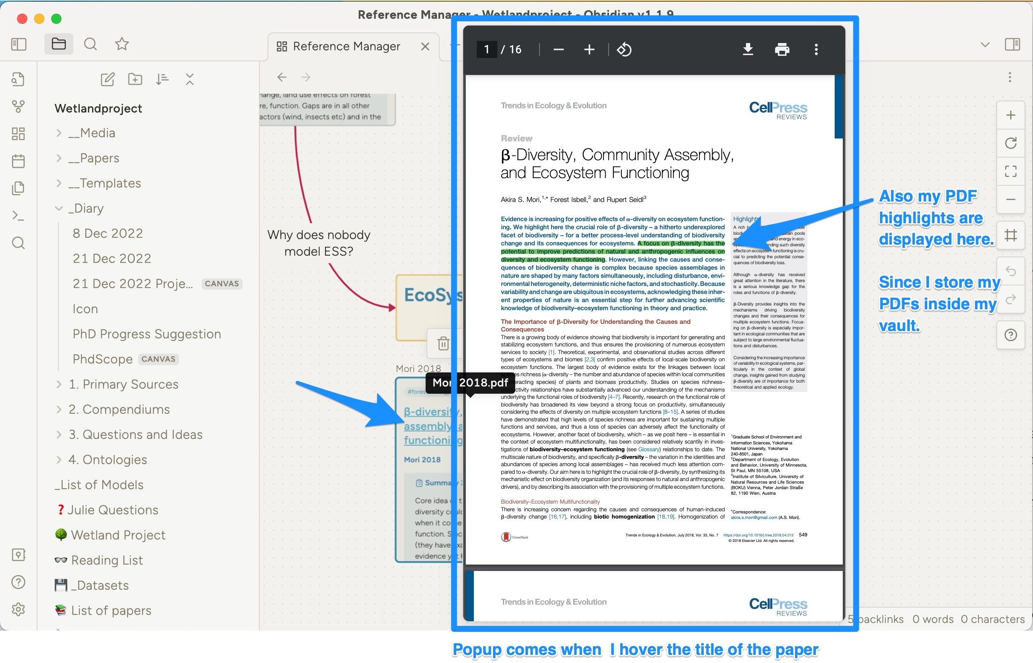Rotate the PDF counterclockwise
Image resolution: width=1033 pixels, height=663 pixels.
(x=624, y=49)
